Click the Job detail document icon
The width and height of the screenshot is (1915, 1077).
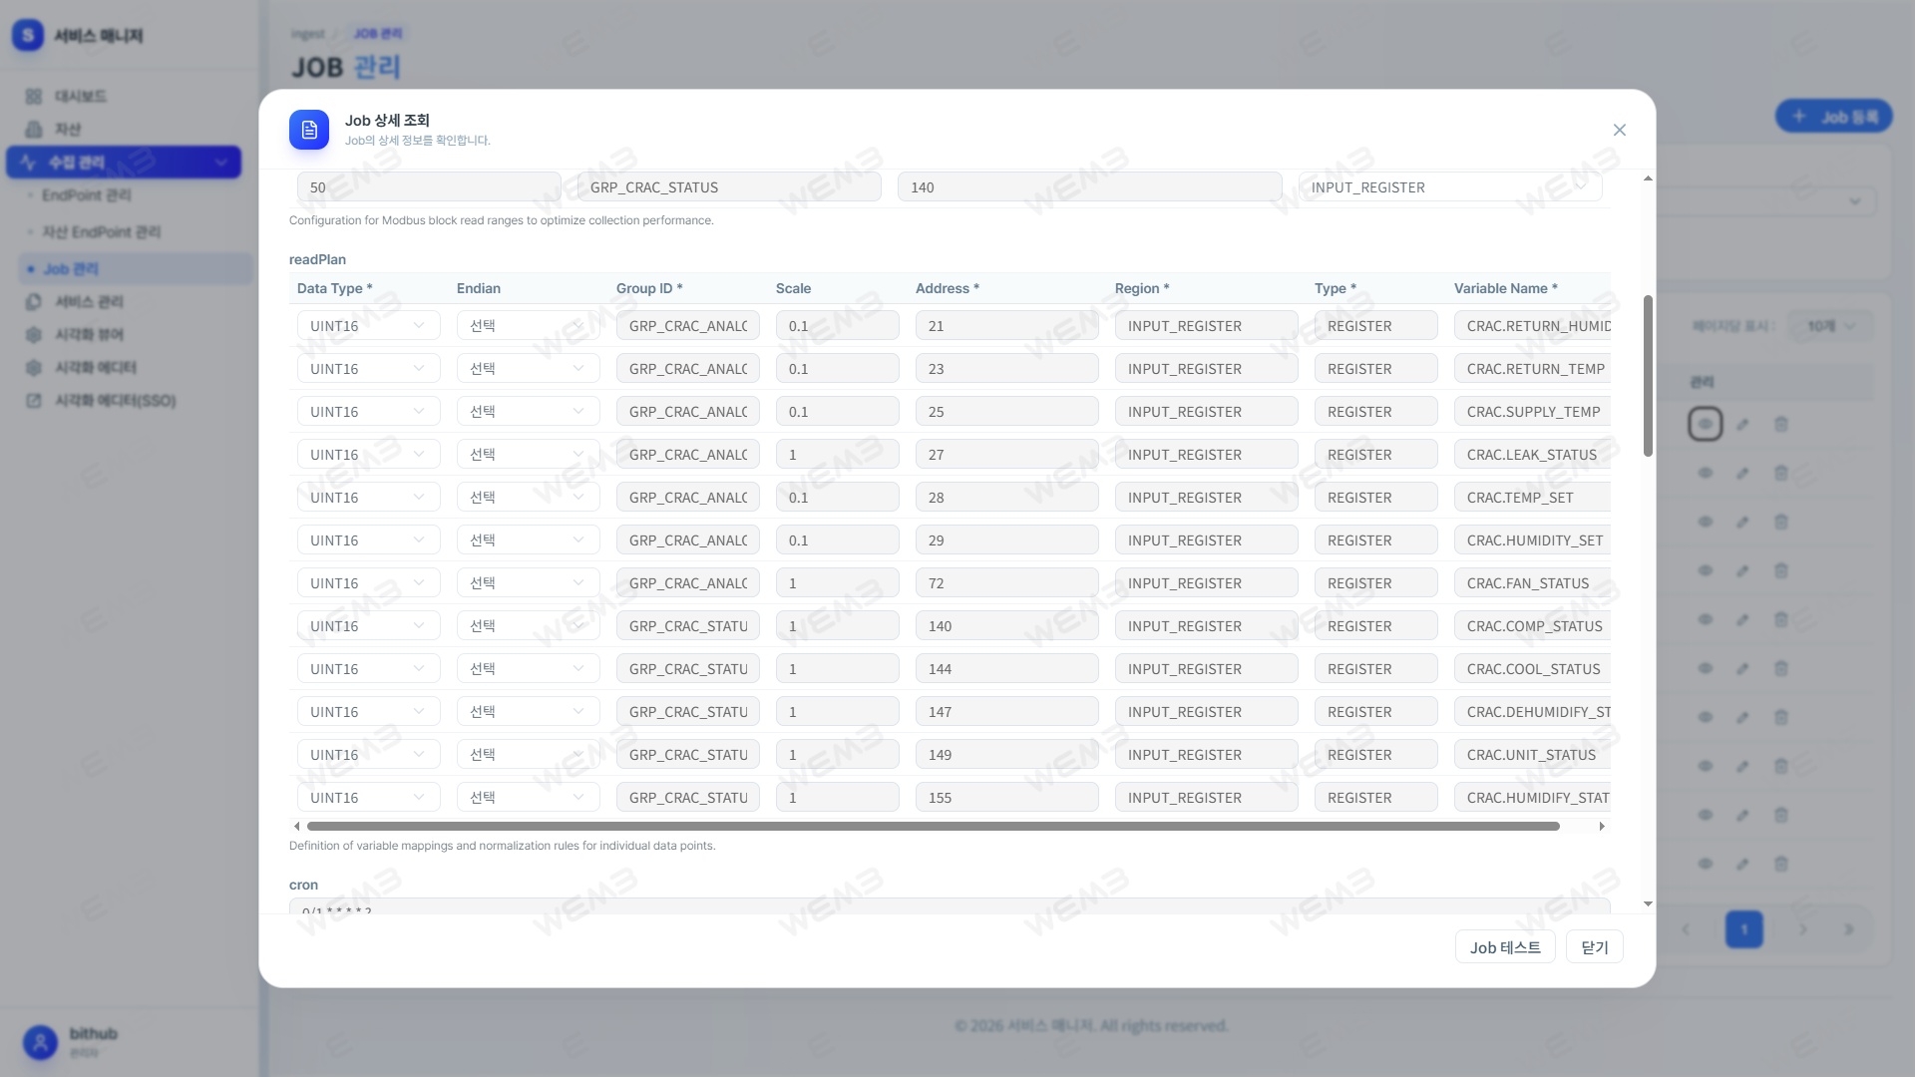point(309,130)
